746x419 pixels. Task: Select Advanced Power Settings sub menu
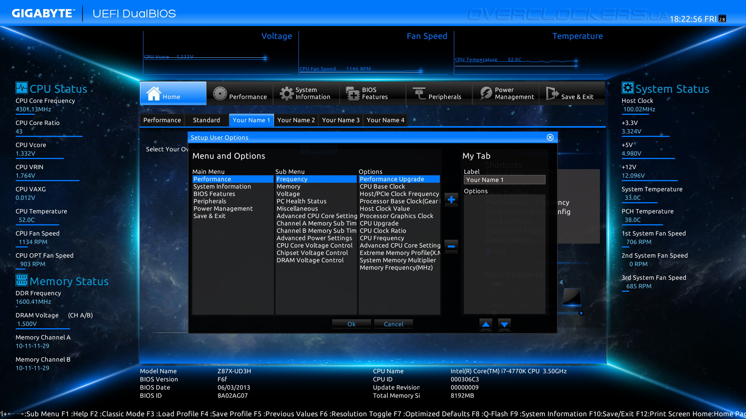tap(316, 238)
